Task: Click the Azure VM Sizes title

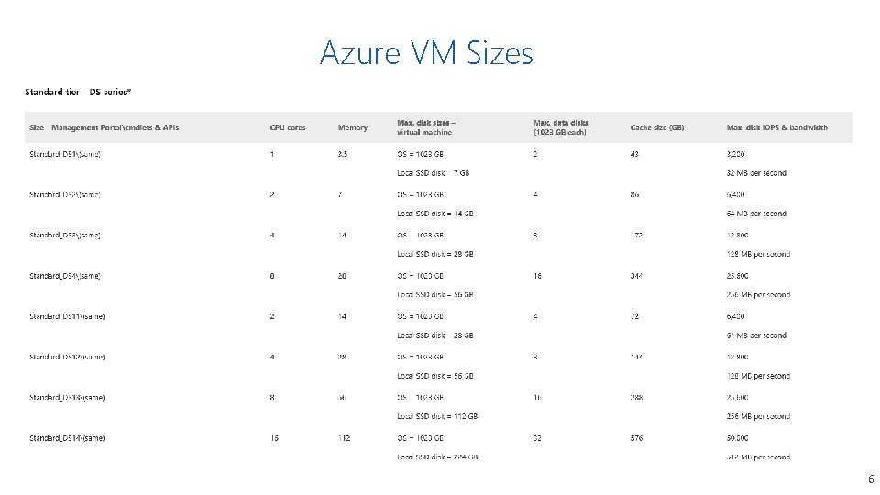Action: 426,53
